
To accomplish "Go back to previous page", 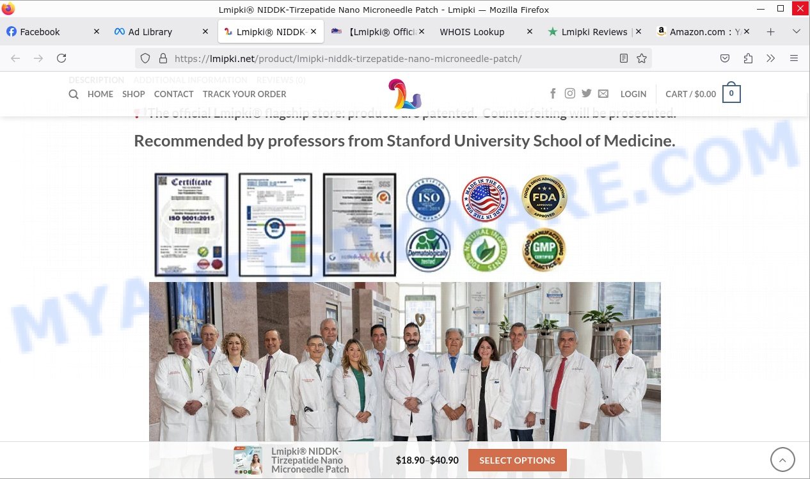I will pyautogui.click(x=15, y=58).
